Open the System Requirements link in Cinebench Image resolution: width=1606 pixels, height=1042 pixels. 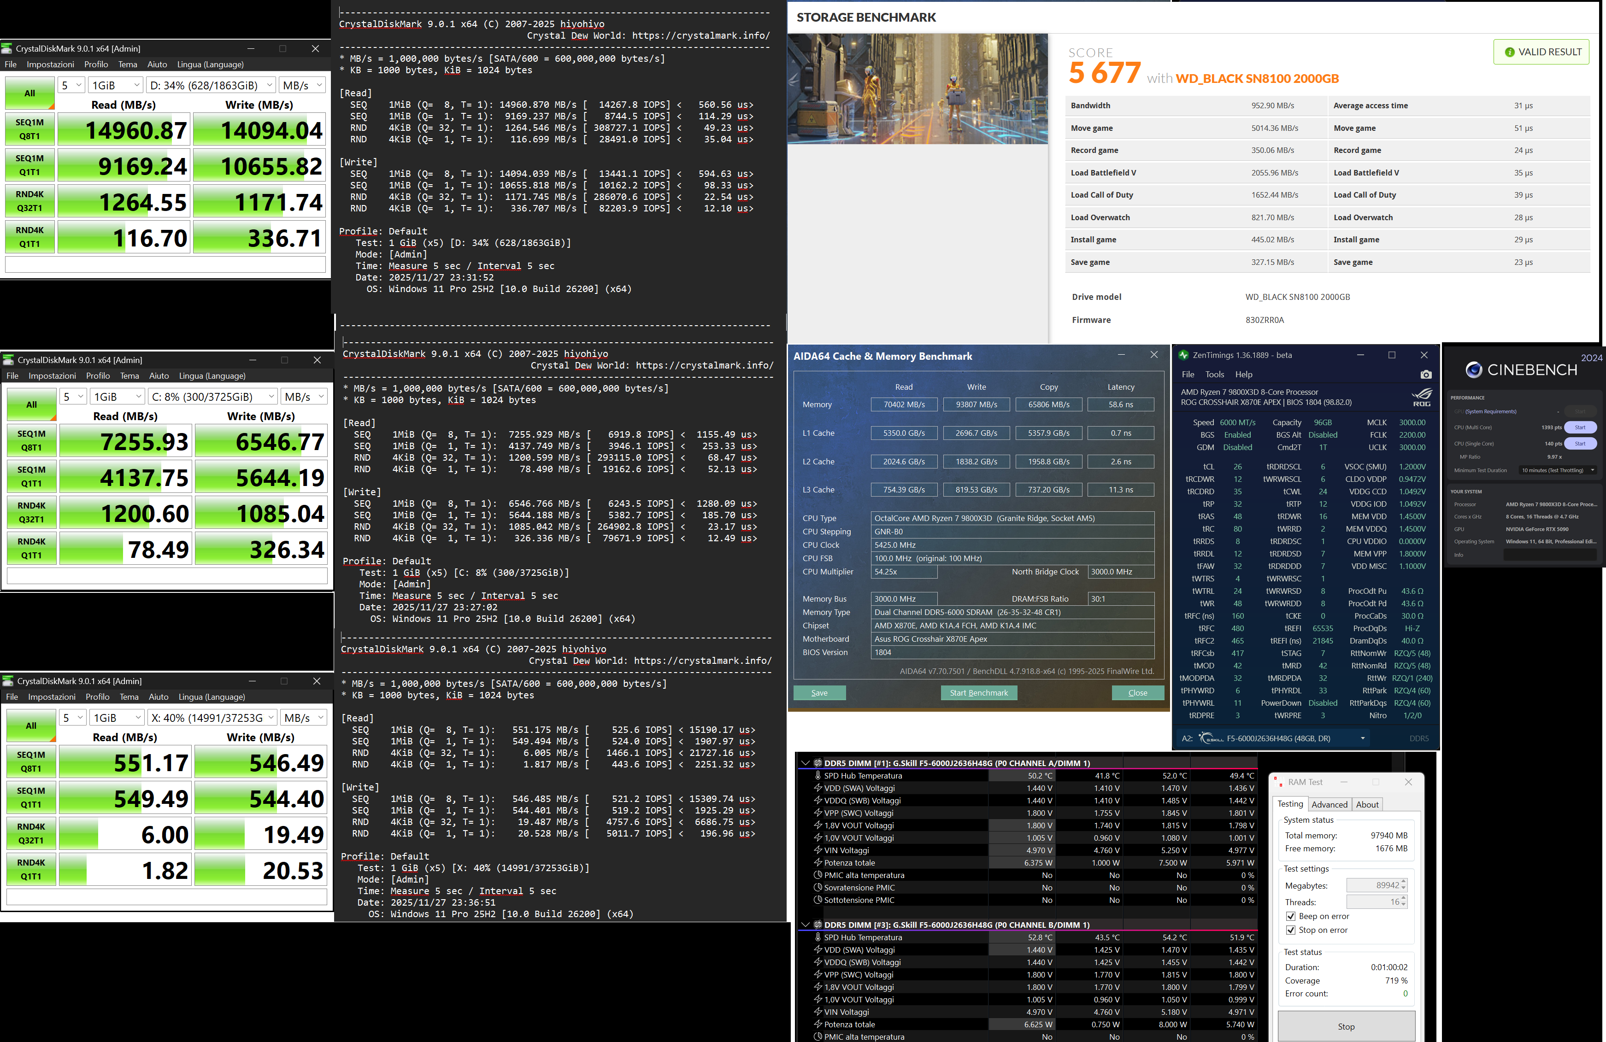pos(1491,411)
